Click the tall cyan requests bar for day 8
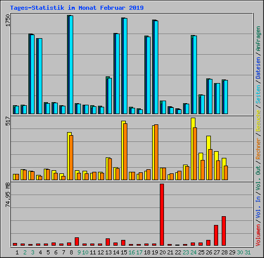264x258 pixels. pyautogui.click(x=71, y=64)
